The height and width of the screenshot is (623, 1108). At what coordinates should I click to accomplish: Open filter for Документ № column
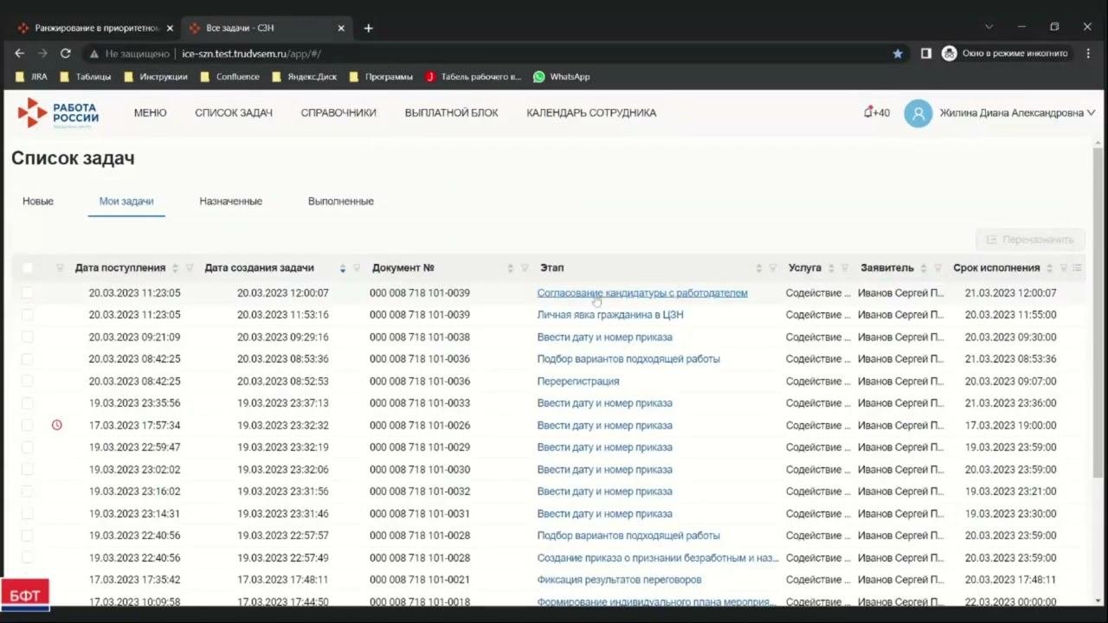pyautogui.click(x=525, y=268)
